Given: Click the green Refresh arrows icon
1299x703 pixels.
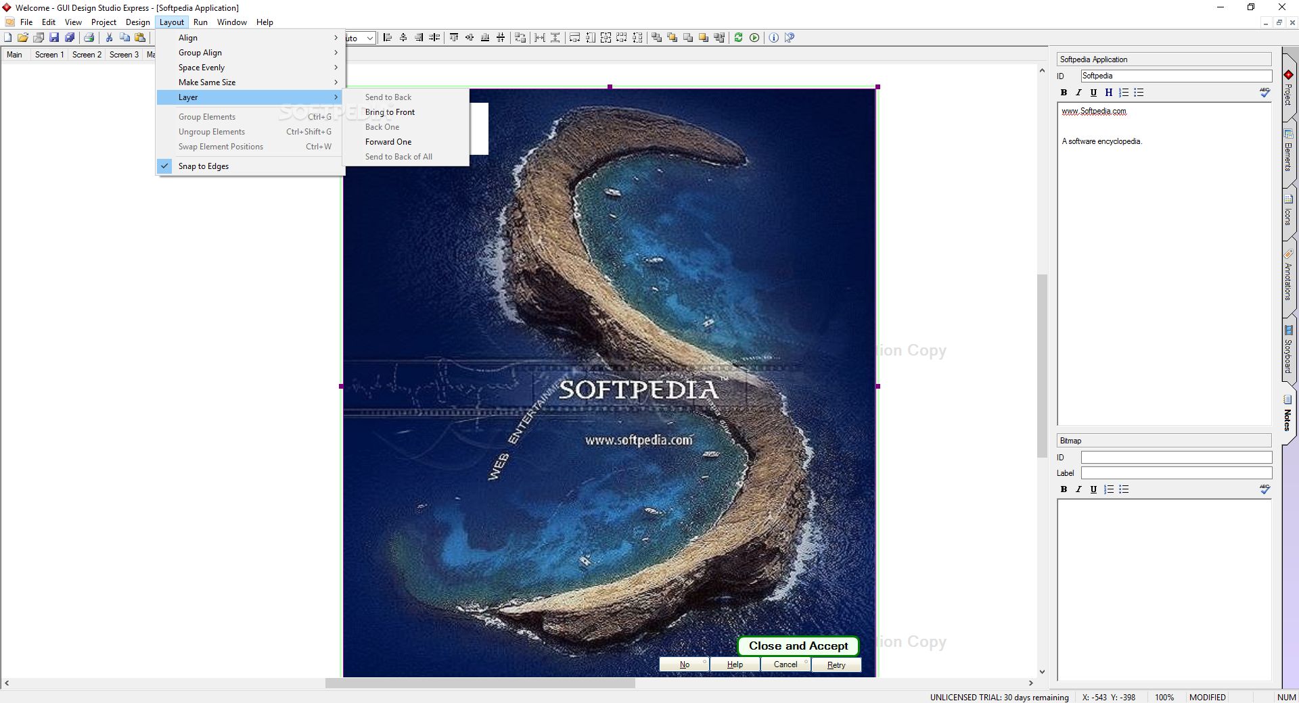Looking at the screenshot, I should click(738, 38).
